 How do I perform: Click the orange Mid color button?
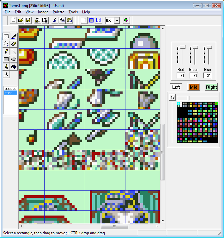tap(194, 87)
